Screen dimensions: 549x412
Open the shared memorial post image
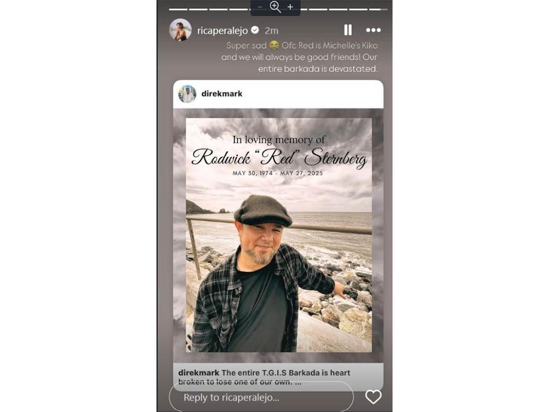click(278, 235)
